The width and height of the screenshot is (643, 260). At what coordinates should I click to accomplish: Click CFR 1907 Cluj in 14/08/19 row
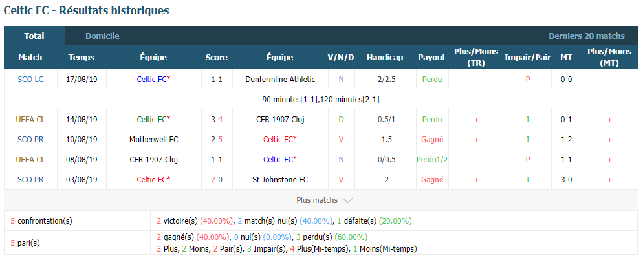tap(280, 120)
